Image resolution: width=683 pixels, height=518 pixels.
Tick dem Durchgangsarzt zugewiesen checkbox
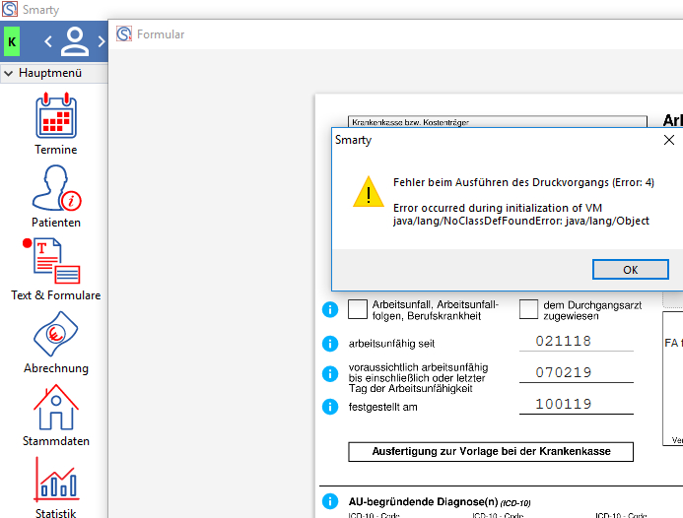[x=529, y=309]
